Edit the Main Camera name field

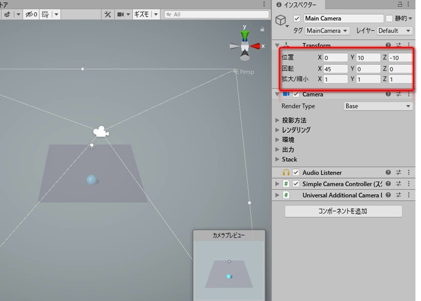pos(343,18)
